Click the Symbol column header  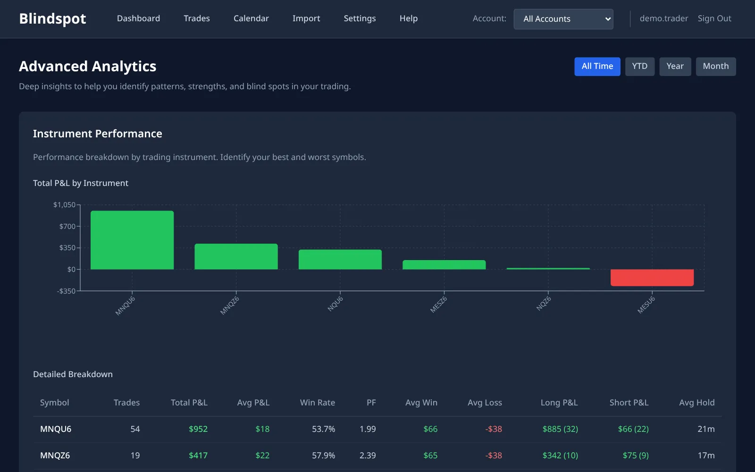tap(54, 403)
